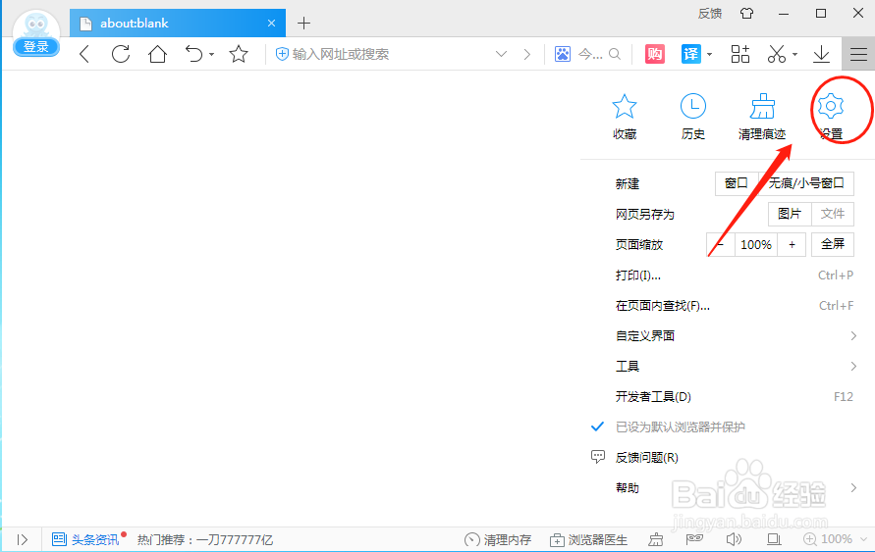The image size is (875, 552).
Task: Expand the address bar history dropdown
Action: (501, 54)
